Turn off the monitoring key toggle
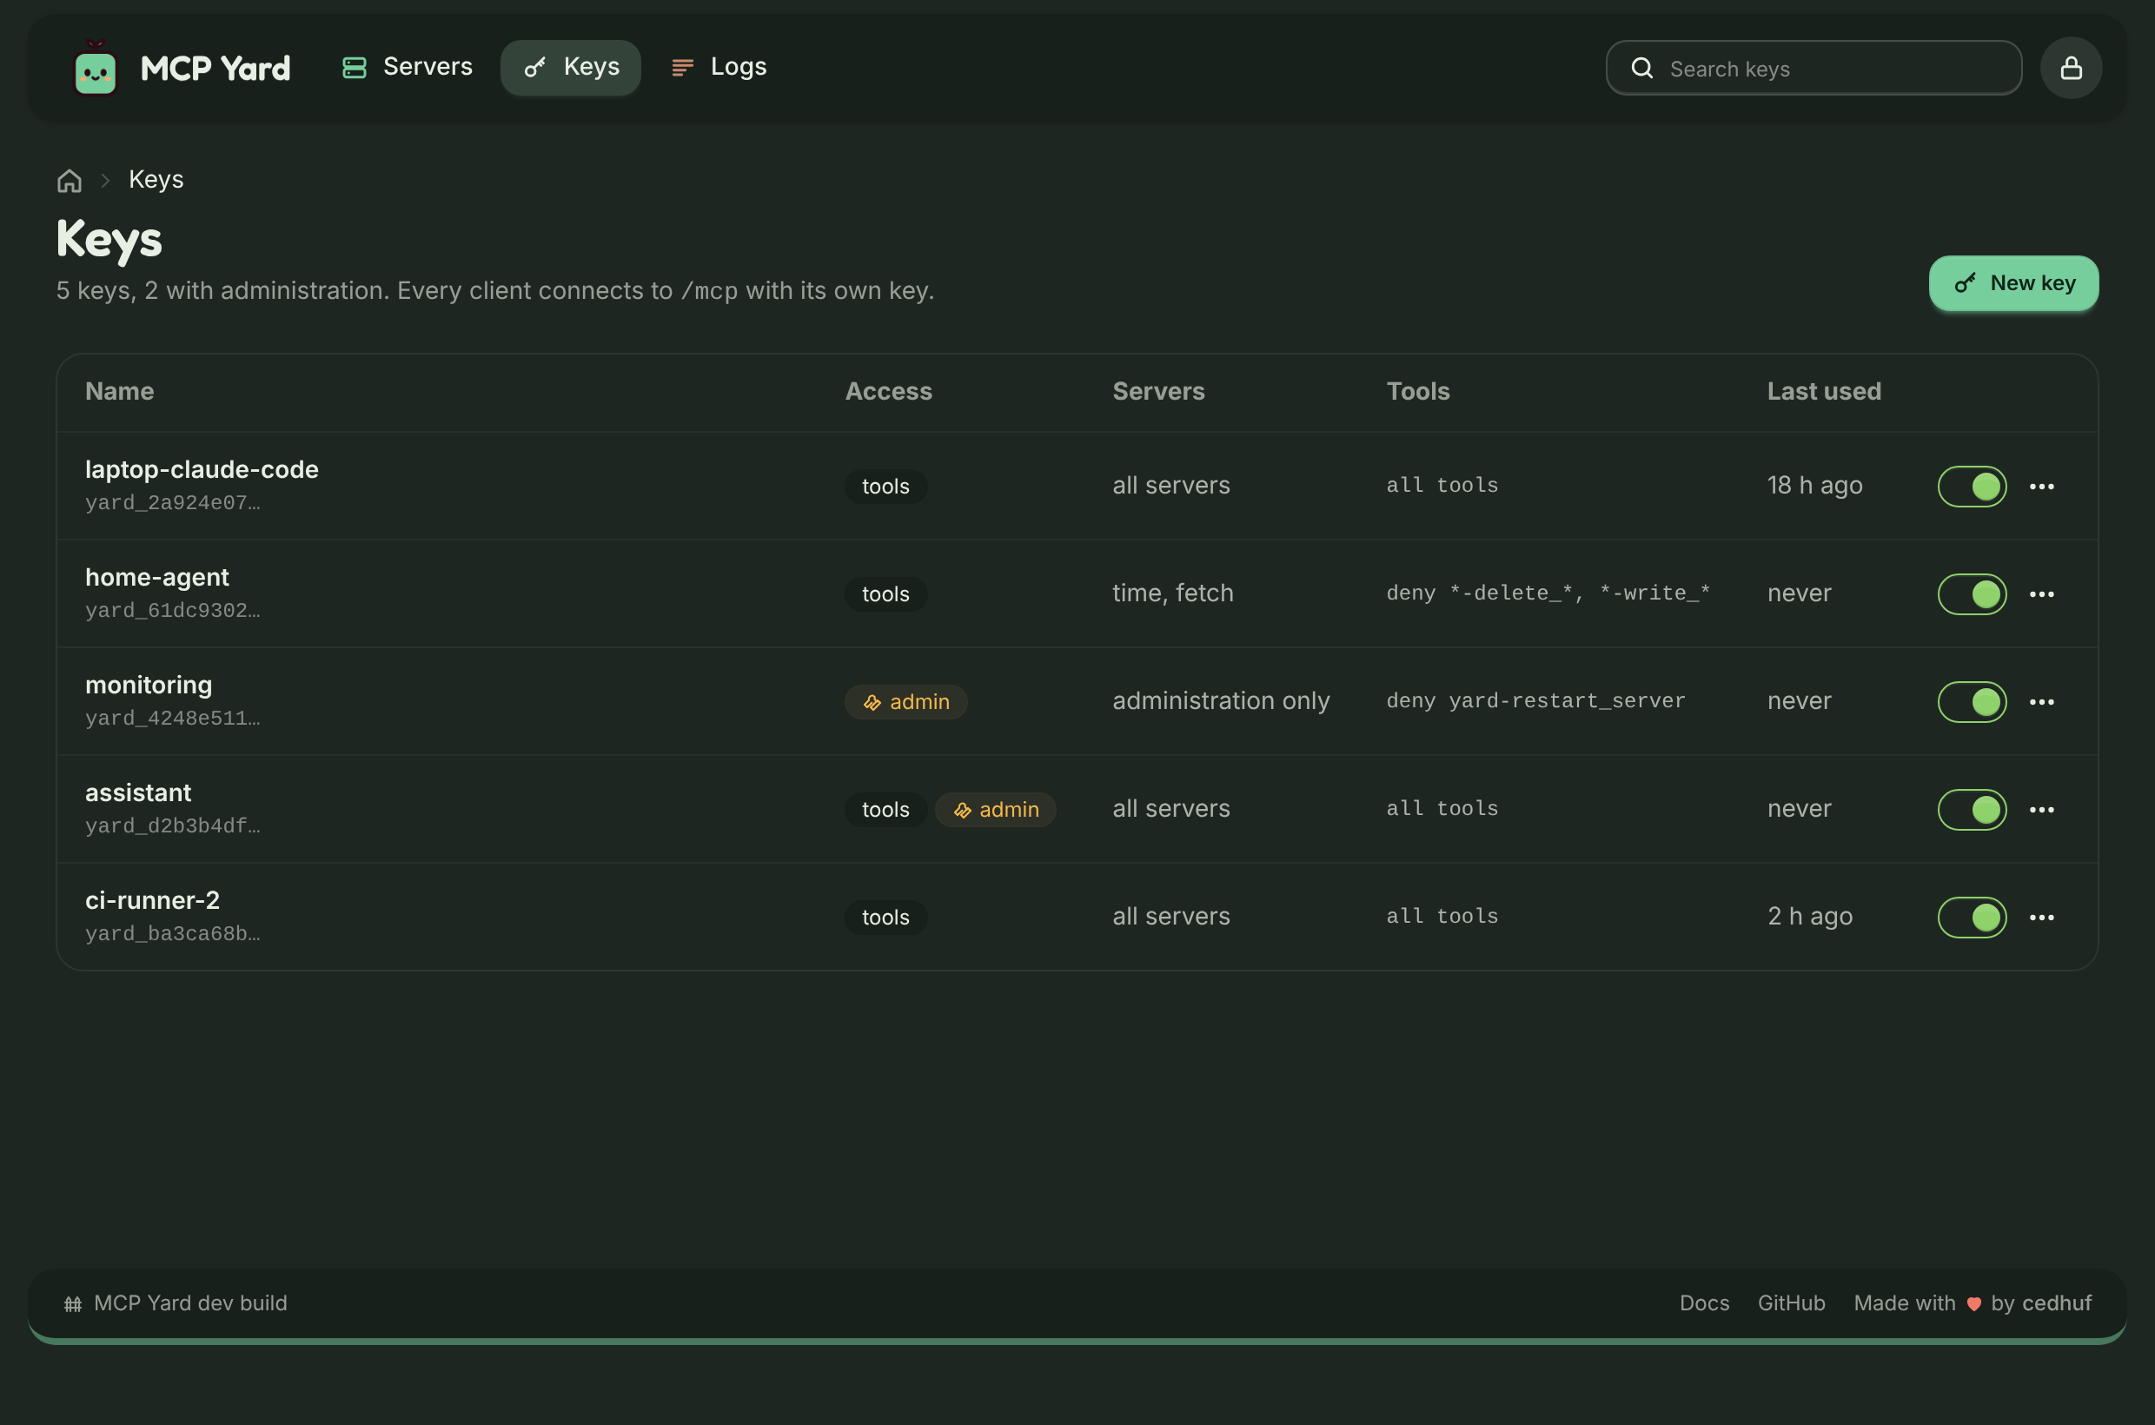The width and height of the screenshot is (2155, 1425). [x=1972, y=701]
